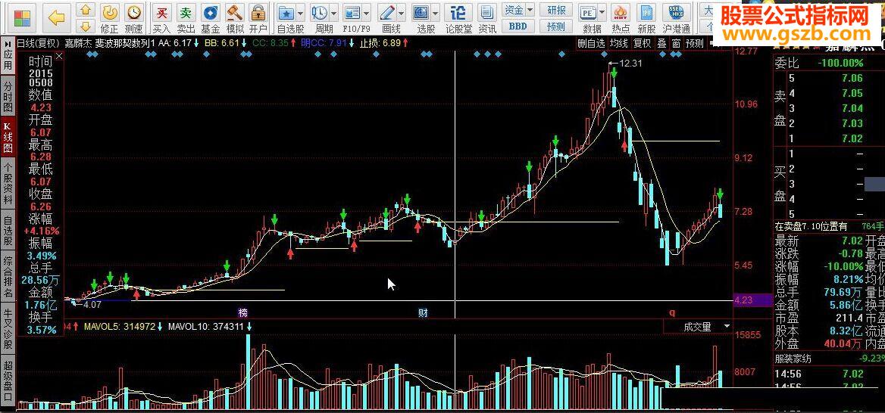Expand the 选股 dropdown arrow
The image size is (885, 413).
tap(435, 12)
